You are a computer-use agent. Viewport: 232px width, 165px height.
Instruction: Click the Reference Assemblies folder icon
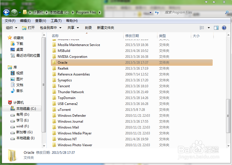click(54, 74)
